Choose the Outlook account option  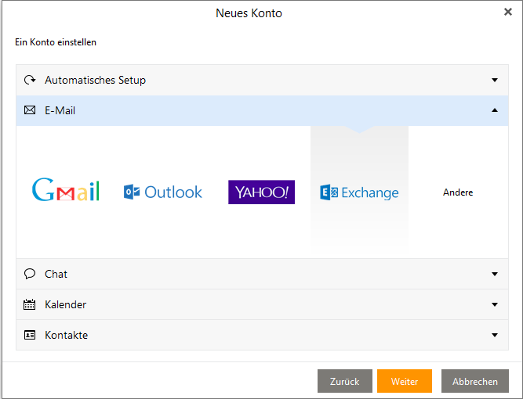point(163,192)
